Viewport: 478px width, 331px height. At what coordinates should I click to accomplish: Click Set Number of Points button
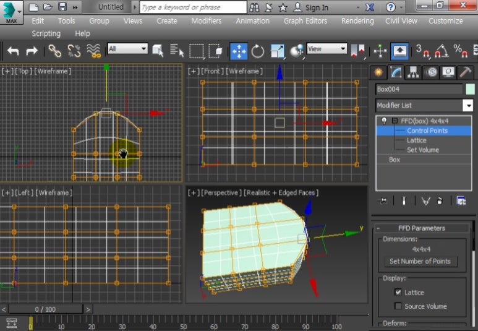[420, 262]
